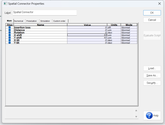Click the um units cell for X shift
This screenshot has width=165, height=125.
(114, 35)
